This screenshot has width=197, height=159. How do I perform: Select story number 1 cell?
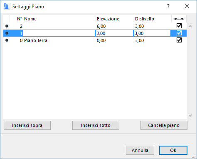point(21,33)
